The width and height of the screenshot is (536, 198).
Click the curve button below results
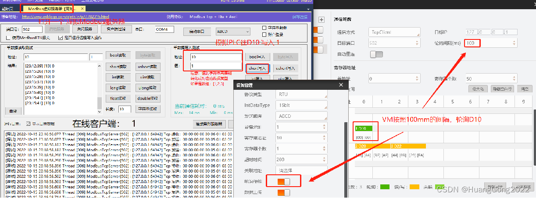coord(13,110)
